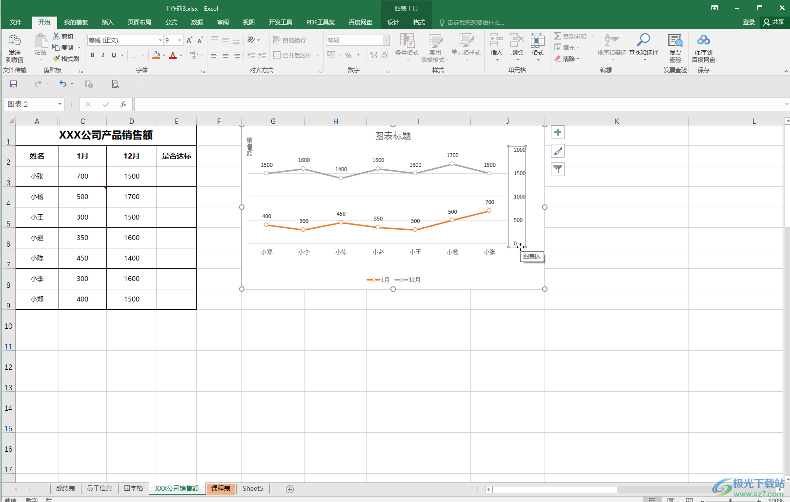Open Conditional Formatting (条件格式)
This screenshot has height=502, width=790.
pos(407,47)
